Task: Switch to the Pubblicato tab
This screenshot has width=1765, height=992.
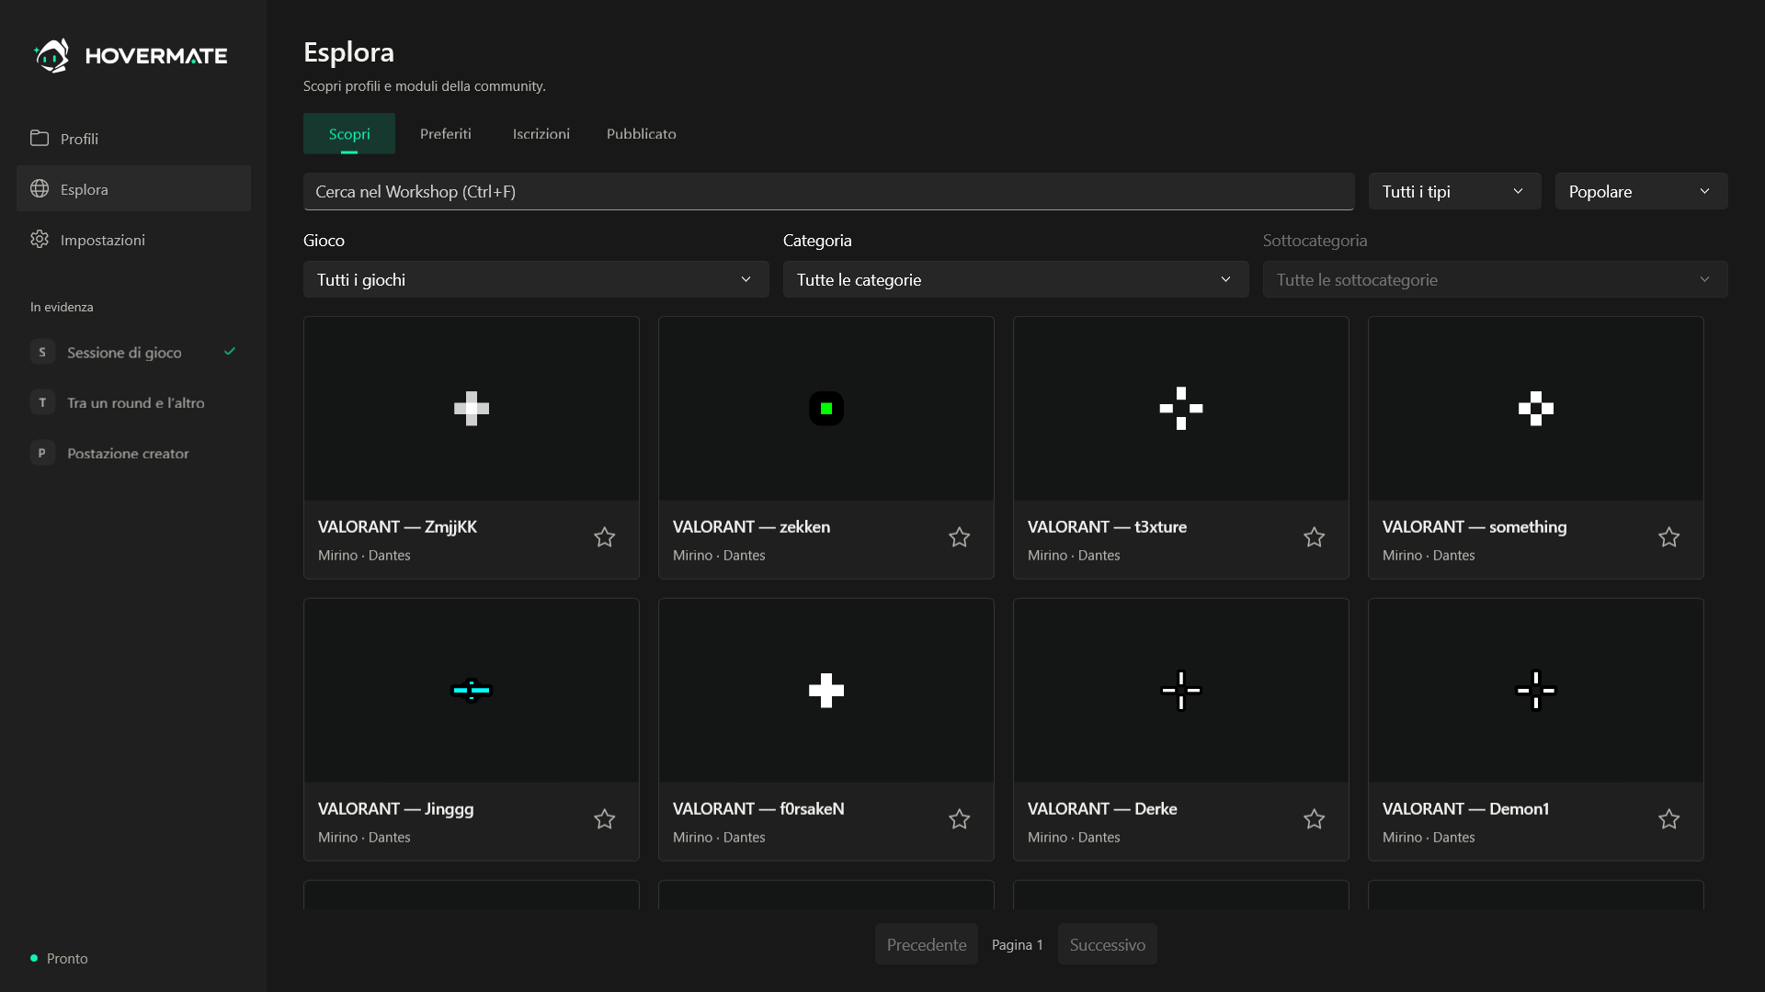Action: [642, 133]
